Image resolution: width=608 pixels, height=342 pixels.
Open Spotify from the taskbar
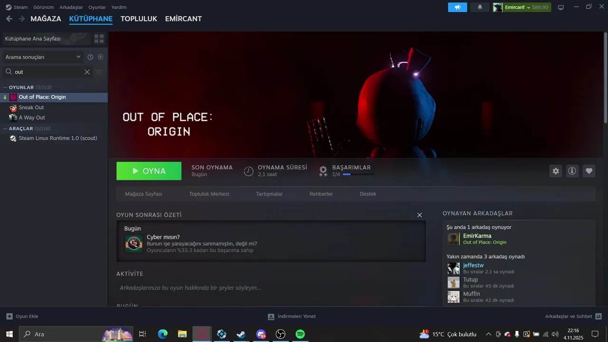coord(300,334)
